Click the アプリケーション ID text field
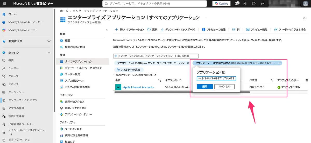The height and width of the screenshot is (143, 311). (x=216, y=79)
